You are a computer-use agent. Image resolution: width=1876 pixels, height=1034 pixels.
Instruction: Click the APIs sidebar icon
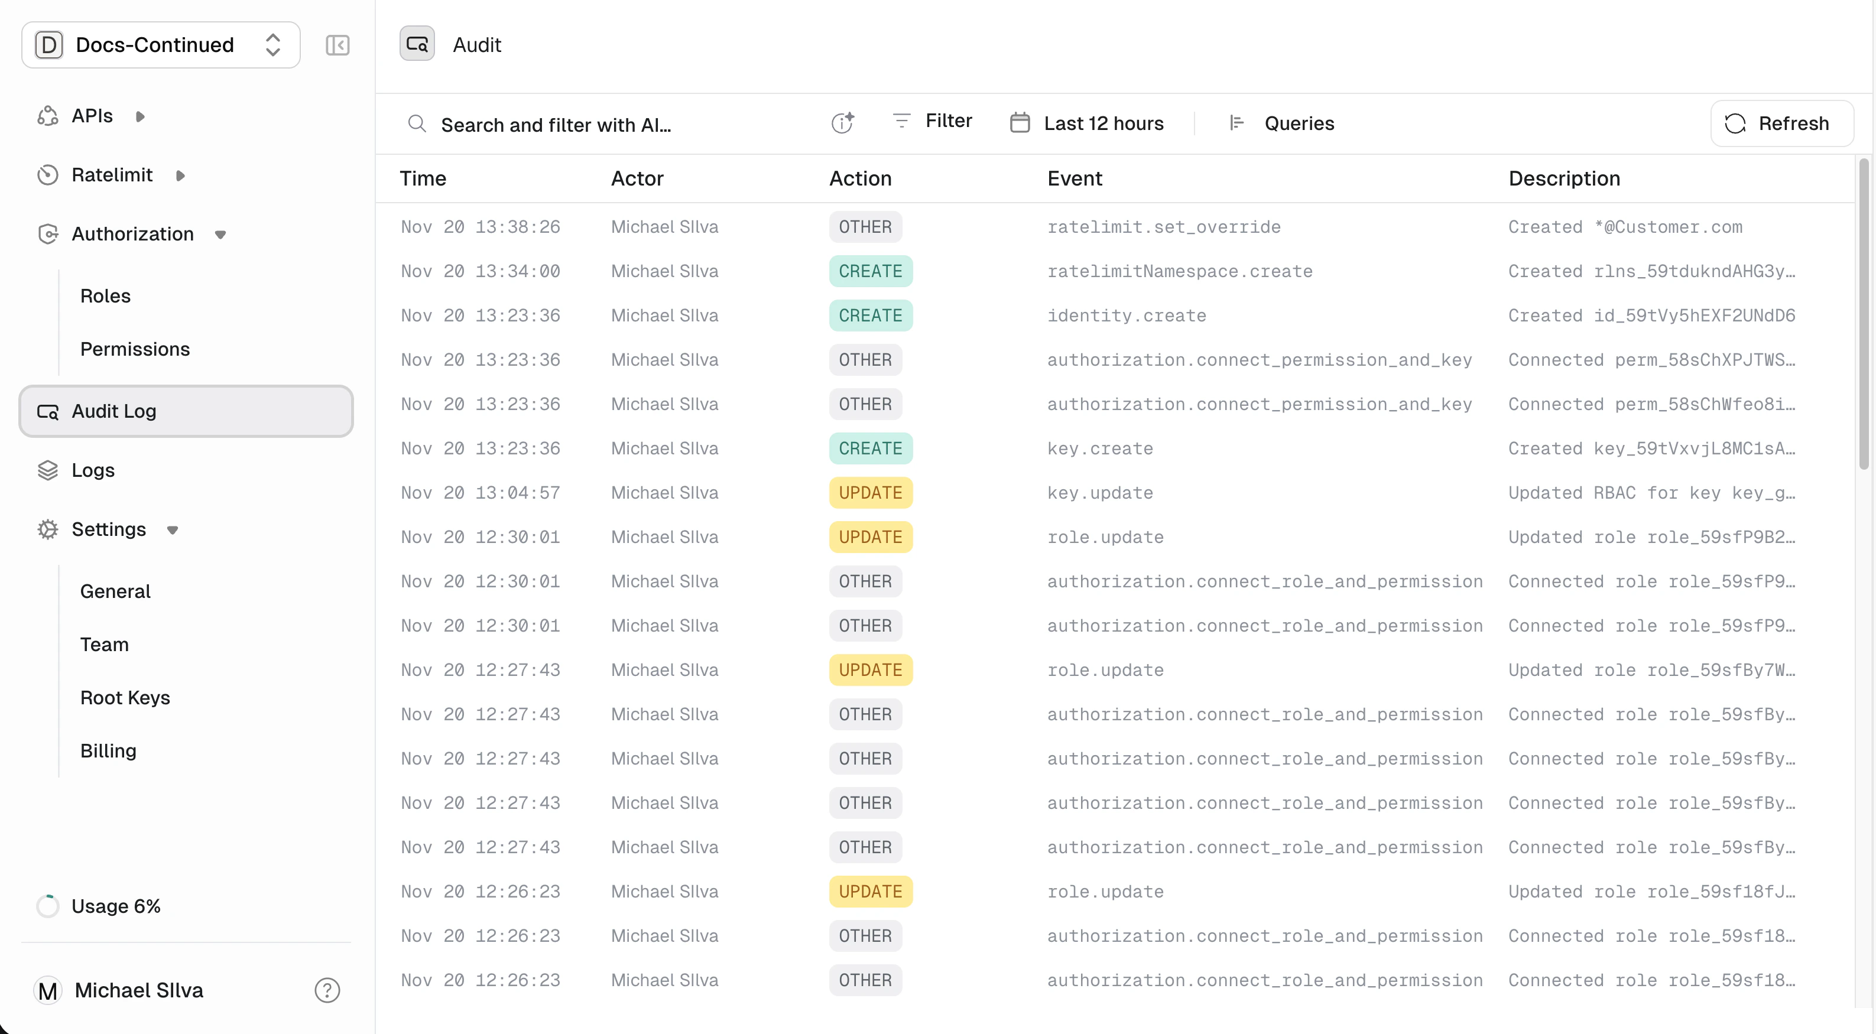48,116
